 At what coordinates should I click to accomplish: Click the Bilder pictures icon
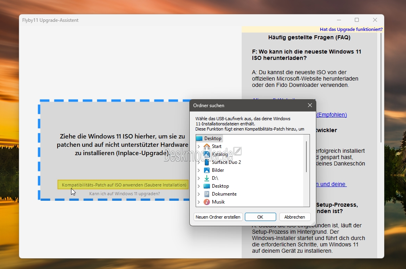click(207, 170)
